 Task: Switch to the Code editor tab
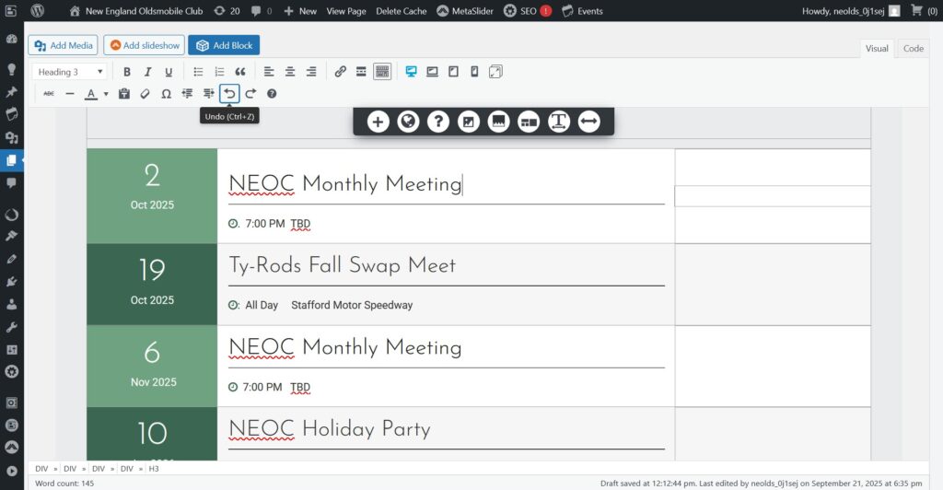(913, 49)
